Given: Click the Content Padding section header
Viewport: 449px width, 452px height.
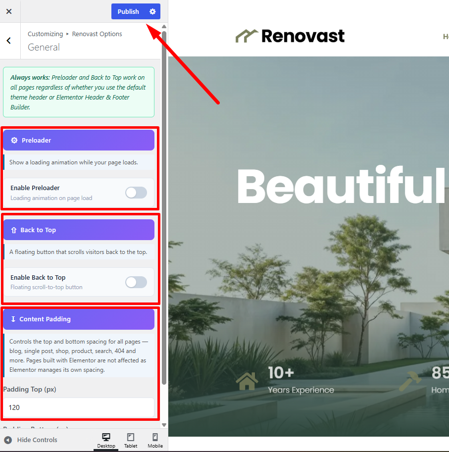Looking at the screenshot, I should click(x=79, y=319).
